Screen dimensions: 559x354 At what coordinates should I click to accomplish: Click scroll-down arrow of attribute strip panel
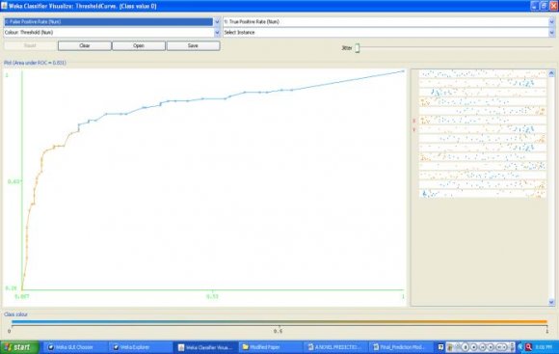(x=551, y=302)
